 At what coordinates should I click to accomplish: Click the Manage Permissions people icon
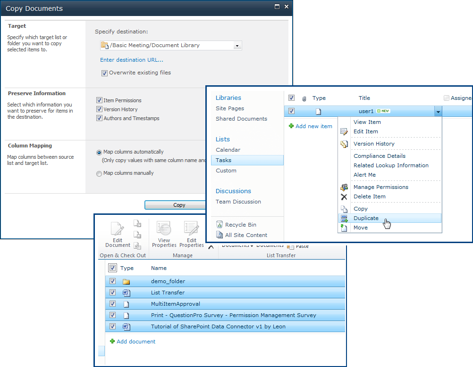(x=344, y=187)
